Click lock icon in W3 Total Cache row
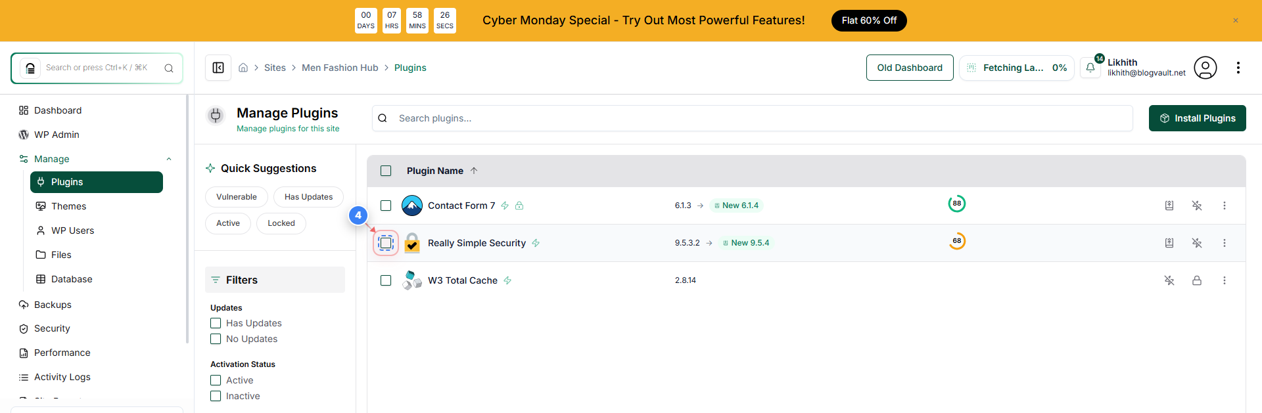Viewport: 1262px width, 413px height. [x=1197, y=280]
